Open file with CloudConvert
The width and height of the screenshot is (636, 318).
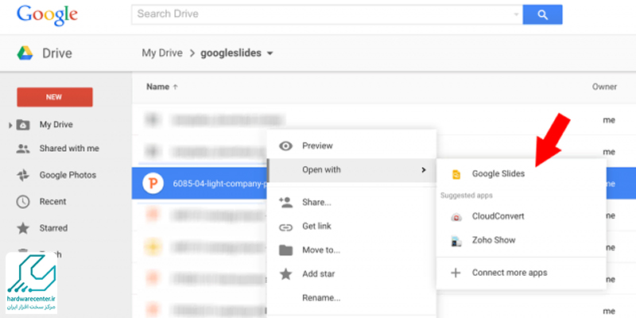click(x=498, y=216)
